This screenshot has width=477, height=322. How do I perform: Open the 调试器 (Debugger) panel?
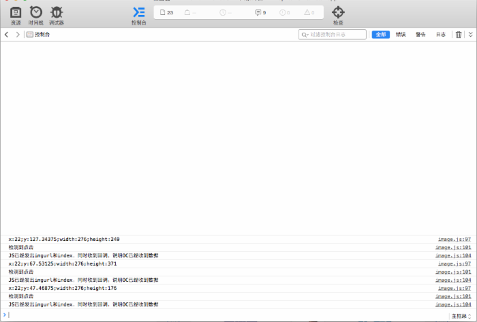(x=57, y=15)
